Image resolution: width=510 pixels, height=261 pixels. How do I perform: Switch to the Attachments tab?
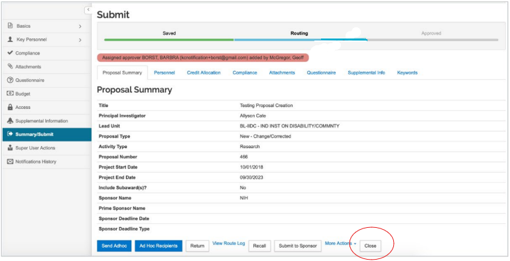[282, 72]
